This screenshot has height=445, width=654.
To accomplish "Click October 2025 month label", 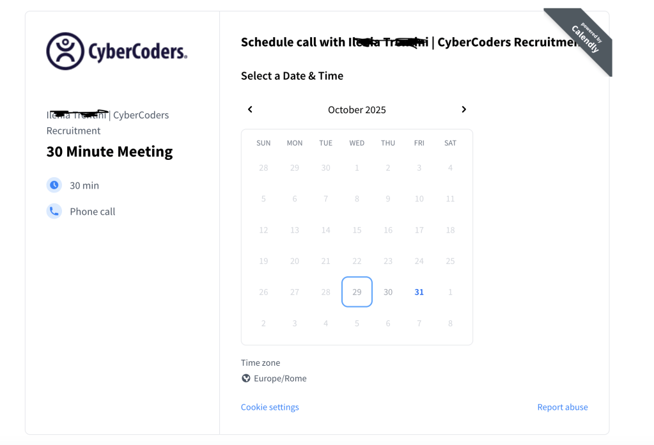I will coord(357,110).
